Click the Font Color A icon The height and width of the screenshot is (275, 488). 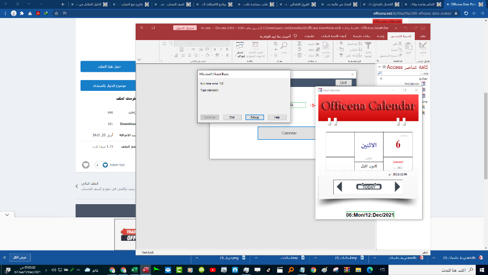click(227, 55)
